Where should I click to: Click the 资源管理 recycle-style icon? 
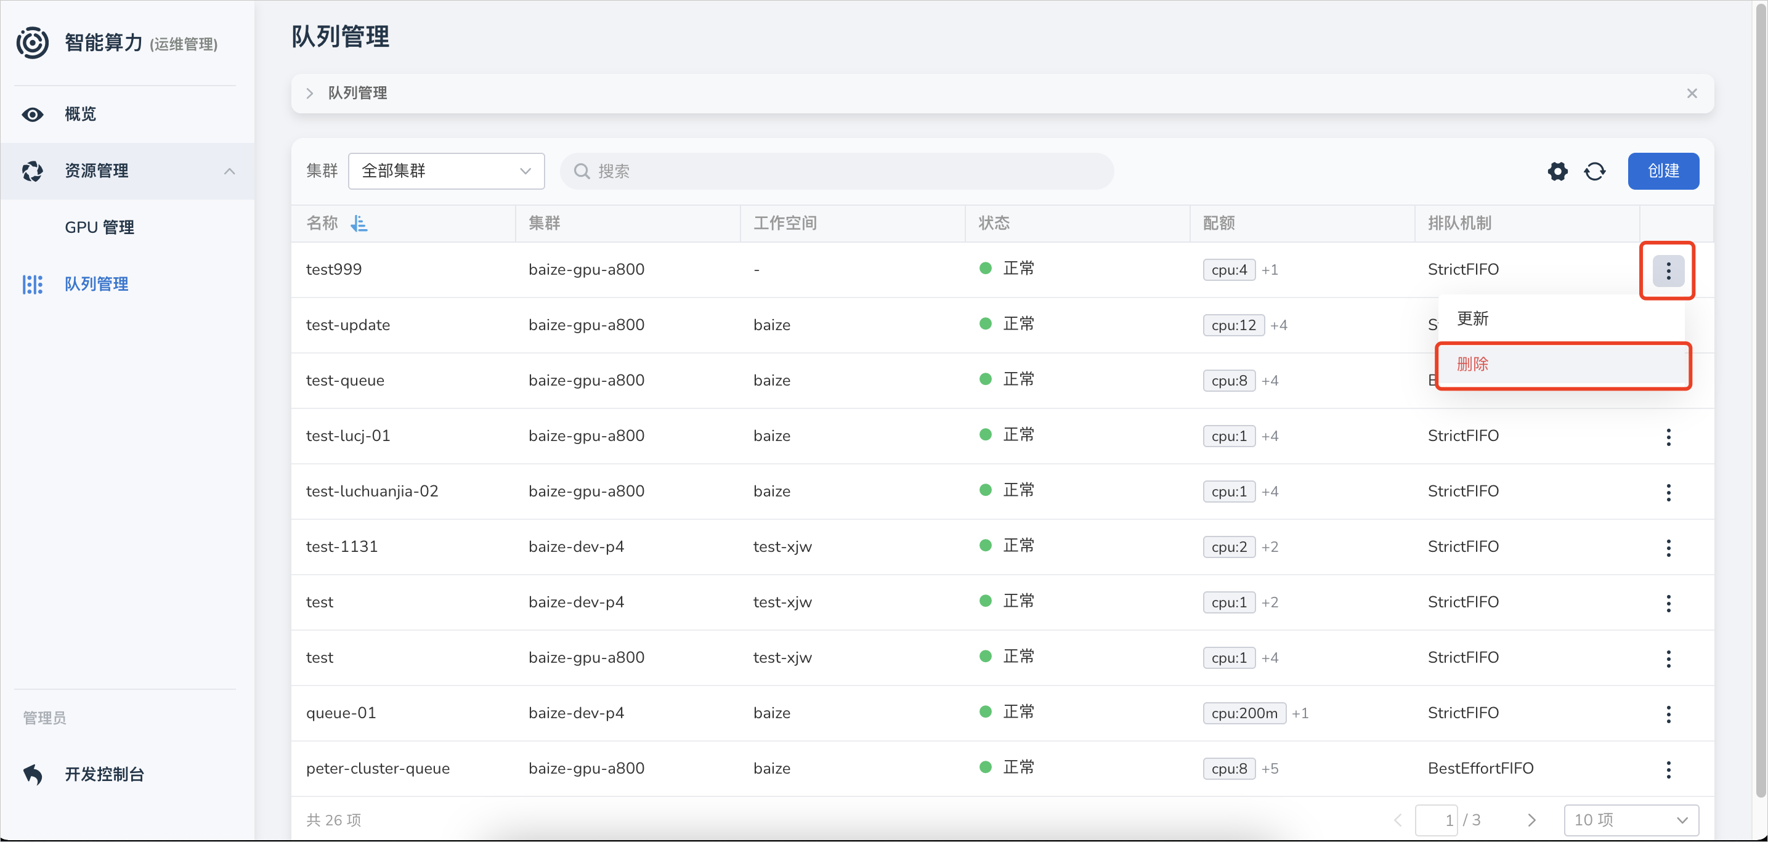pos(32,171)
